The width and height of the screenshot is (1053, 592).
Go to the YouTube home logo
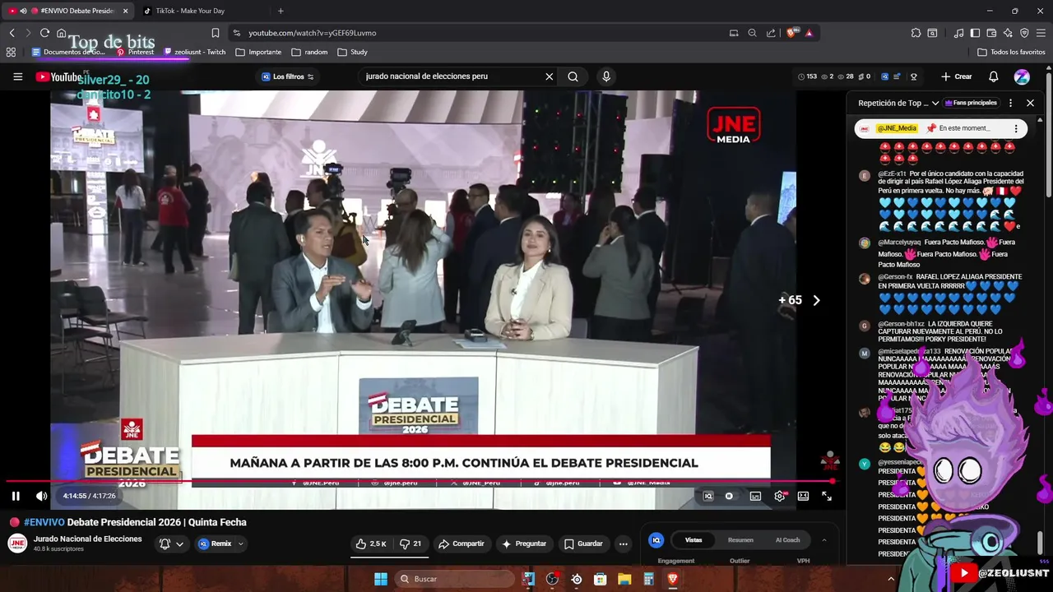point(58,76)
